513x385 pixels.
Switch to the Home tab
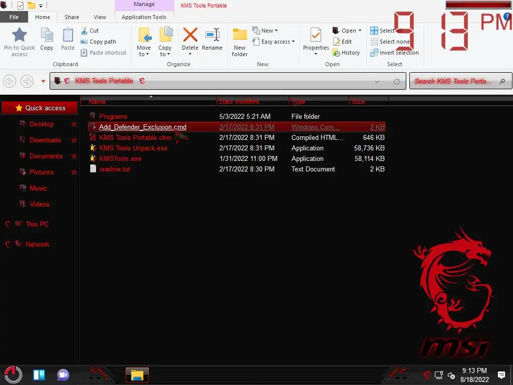point(43,17)
